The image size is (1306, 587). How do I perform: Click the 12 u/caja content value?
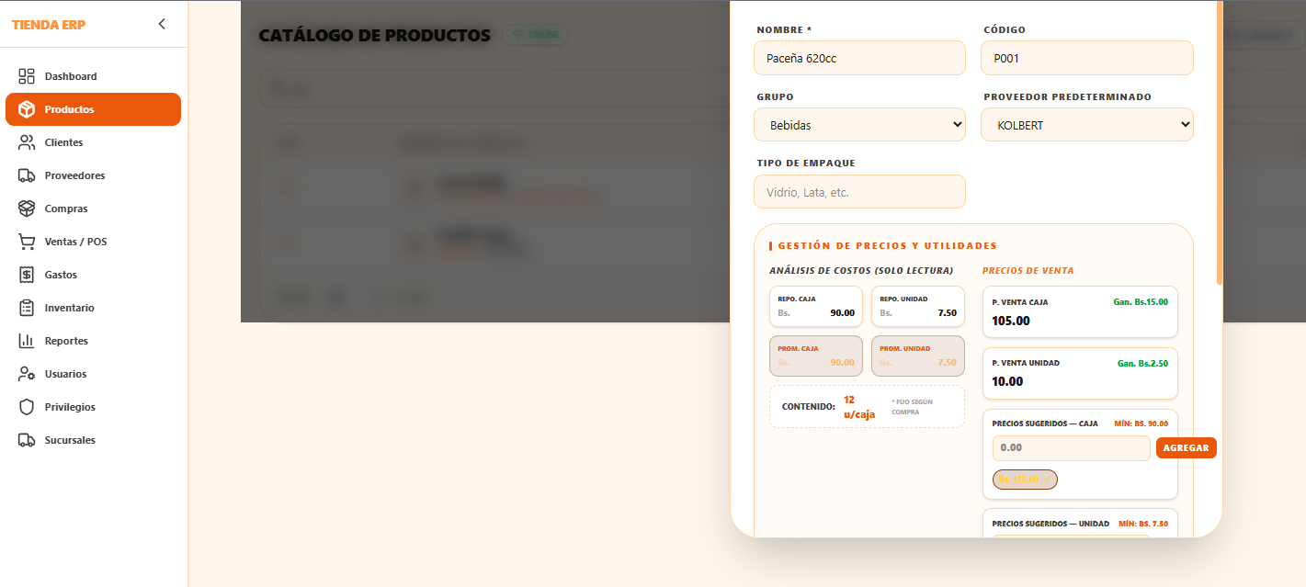point(859,407)
